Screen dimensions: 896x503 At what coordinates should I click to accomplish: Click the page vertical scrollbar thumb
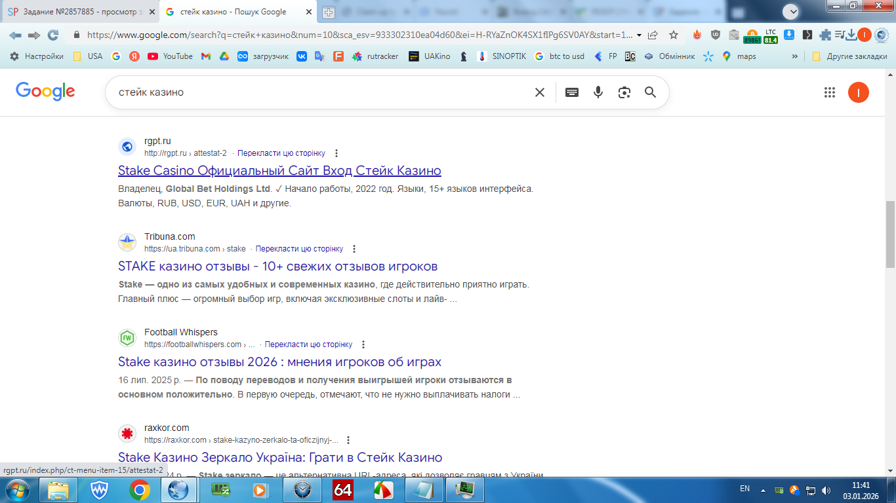tap(890, 234)
